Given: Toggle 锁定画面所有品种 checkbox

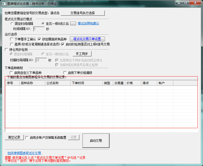Looking at the screenshot, I should click(x=39, y=39).
